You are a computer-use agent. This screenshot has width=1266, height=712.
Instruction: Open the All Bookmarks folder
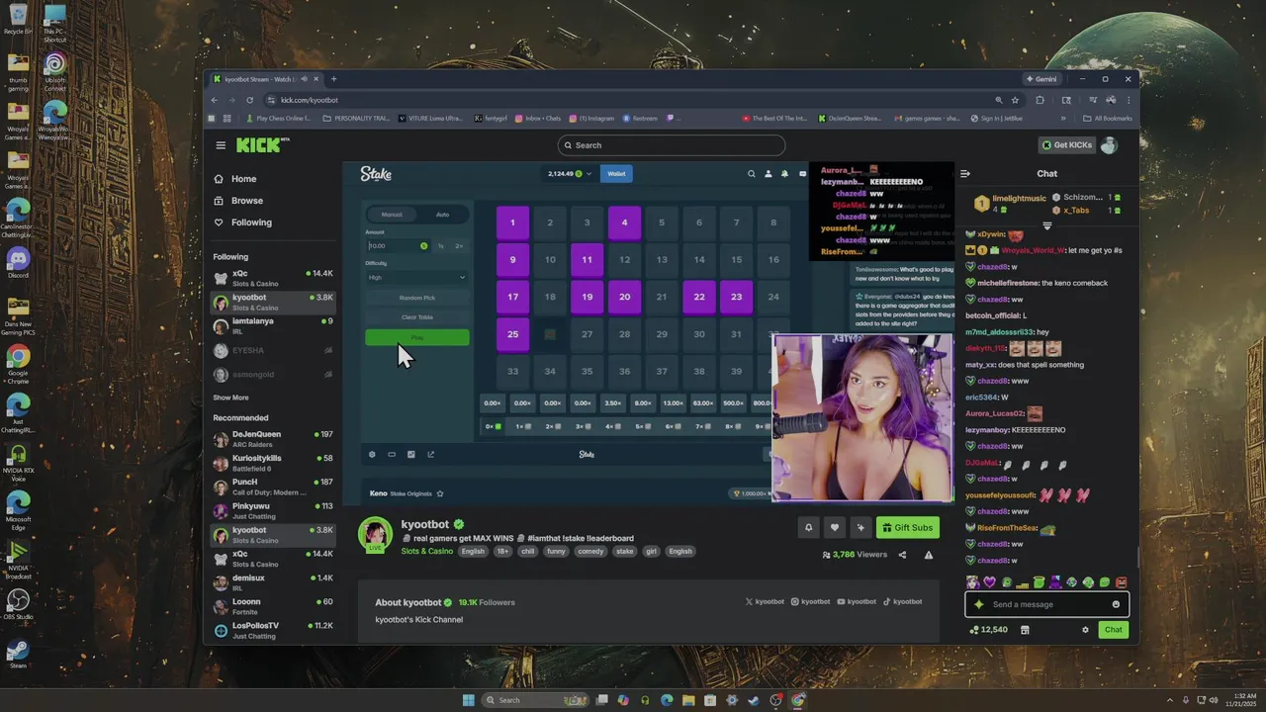pos(1107,119)
